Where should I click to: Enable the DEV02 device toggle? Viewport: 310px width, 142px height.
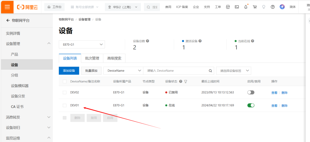[251, 92]
